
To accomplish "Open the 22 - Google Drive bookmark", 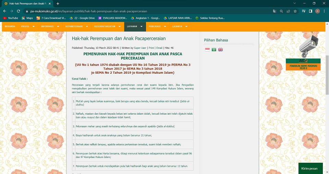I will click(82, 18).
